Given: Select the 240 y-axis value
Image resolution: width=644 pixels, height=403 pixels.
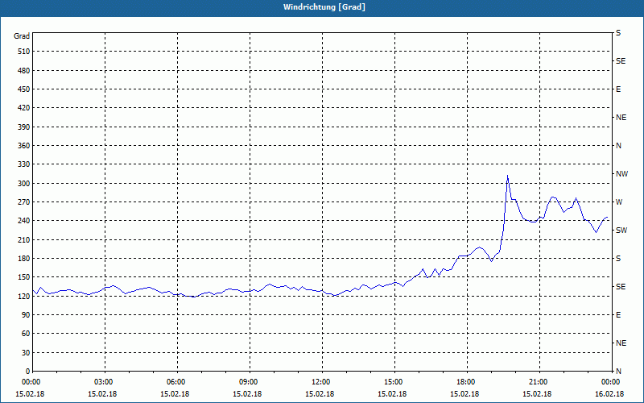Looking at the screenshot, I should coord(24,221).
